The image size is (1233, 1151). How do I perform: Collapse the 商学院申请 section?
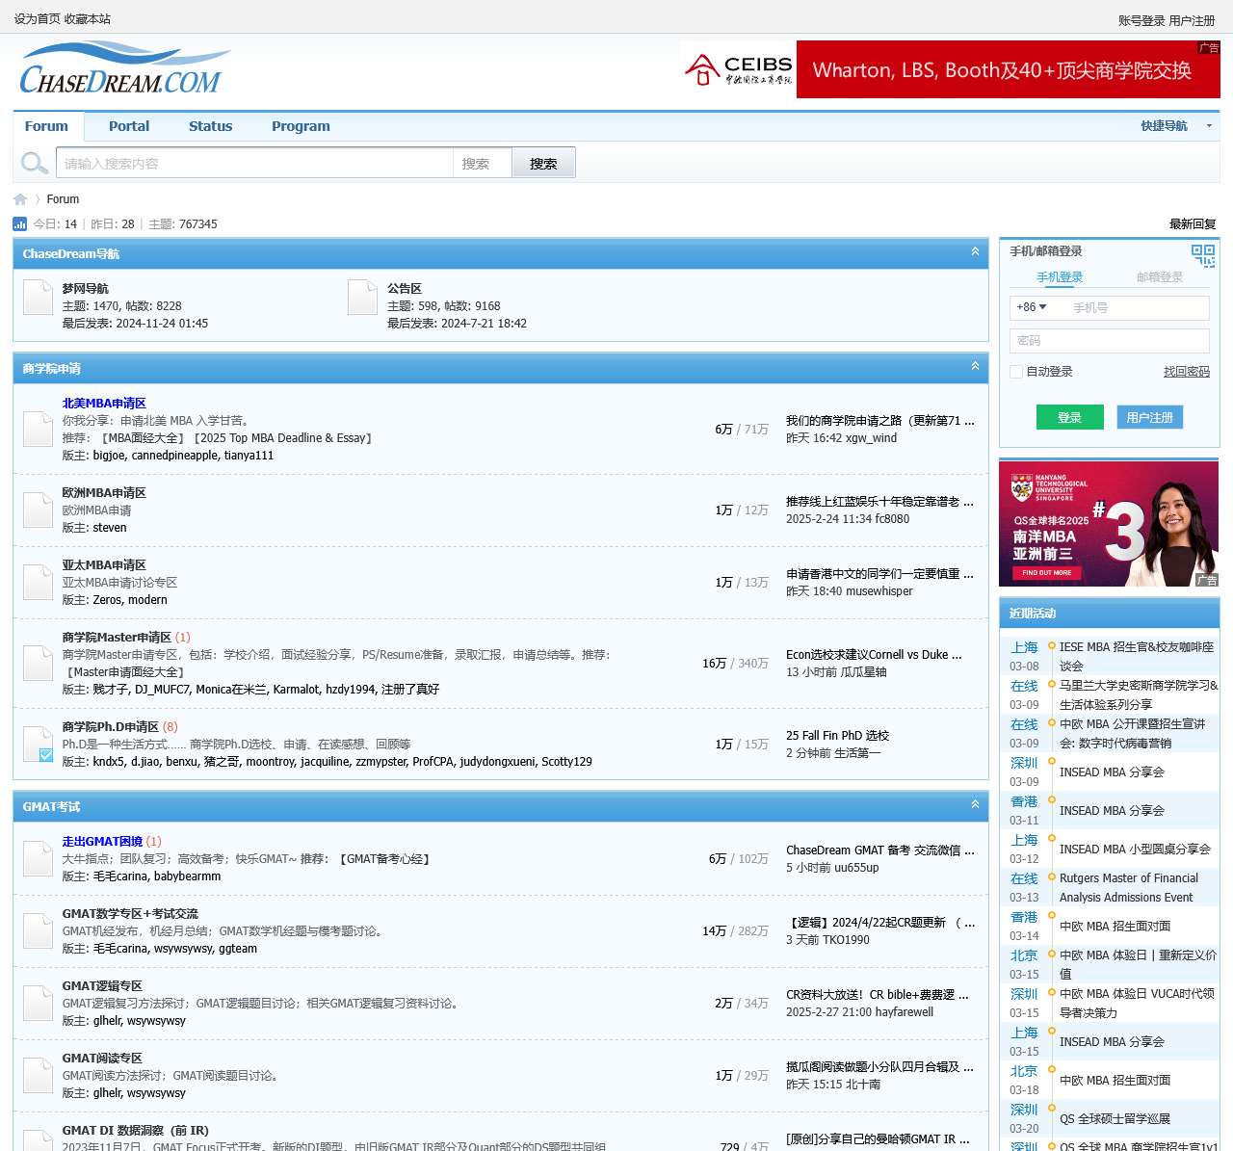click(x=975, y=366)
